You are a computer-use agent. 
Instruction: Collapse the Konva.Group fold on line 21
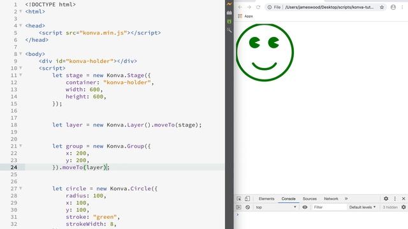point(20,146)
